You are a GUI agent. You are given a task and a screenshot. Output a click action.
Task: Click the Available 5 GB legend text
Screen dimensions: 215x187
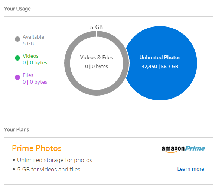coord(33,40)
